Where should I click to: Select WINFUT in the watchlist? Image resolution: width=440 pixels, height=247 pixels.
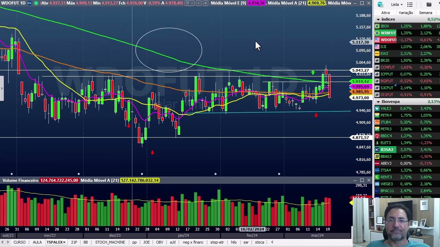coord(388,33)
